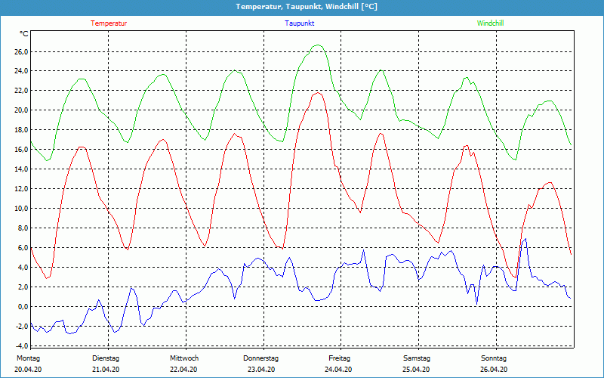Image resolution: width=604 pixels, height=378 pixels.
Task: Click the red Temperatur legend label
Action: 109,23
